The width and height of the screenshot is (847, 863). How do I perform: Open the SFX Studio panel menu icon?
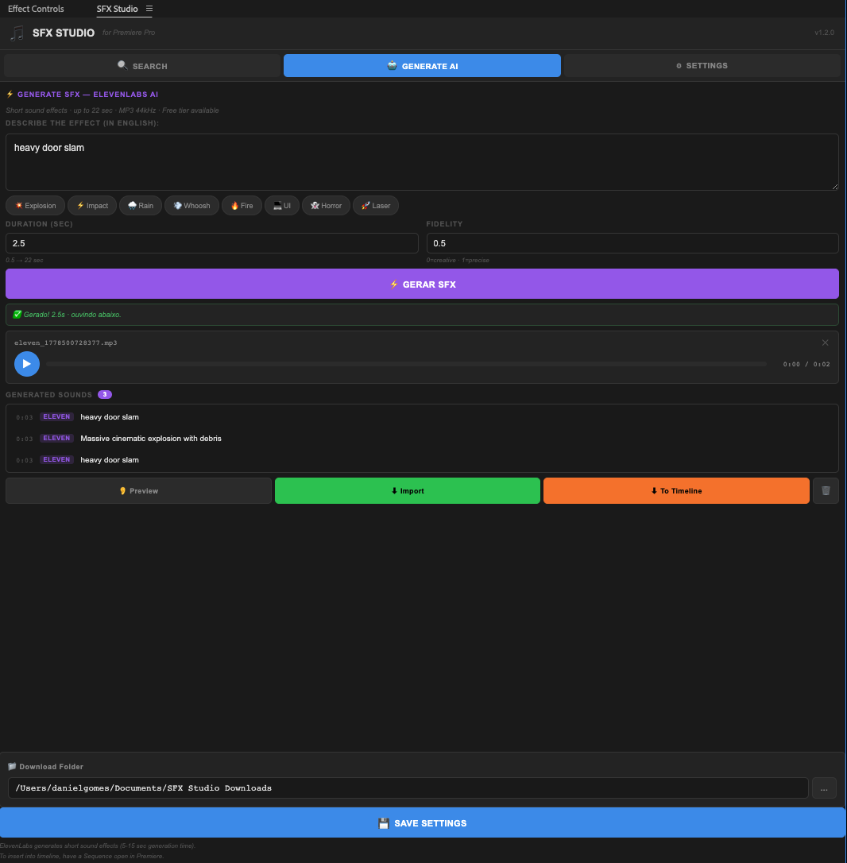tap(149, 9)
